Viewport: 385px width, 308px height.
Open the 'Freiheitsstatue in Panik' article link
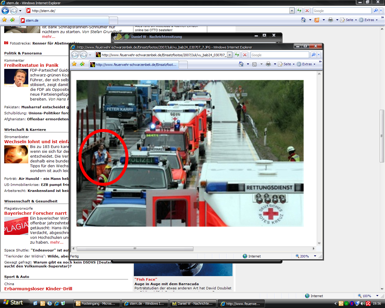point(31,65)
